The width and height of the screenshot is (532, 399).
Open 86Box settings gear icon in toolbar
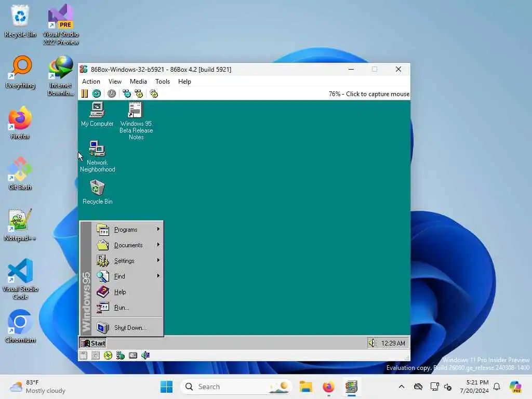[x=154, y=94]
